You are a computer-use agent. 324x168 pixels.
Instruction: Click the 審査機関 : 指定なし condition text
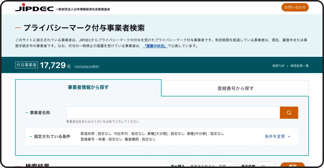click(x=140, y=139)
